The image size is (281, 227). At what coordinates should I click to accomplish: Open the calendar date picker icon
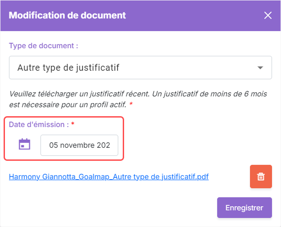25,144
